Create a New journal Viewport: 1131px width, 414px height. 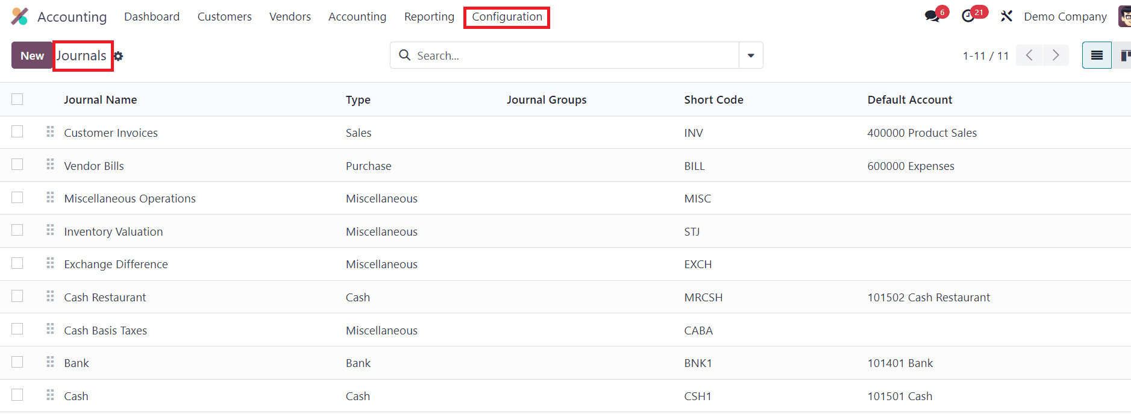pyautogui.click(x=33, y=55)
